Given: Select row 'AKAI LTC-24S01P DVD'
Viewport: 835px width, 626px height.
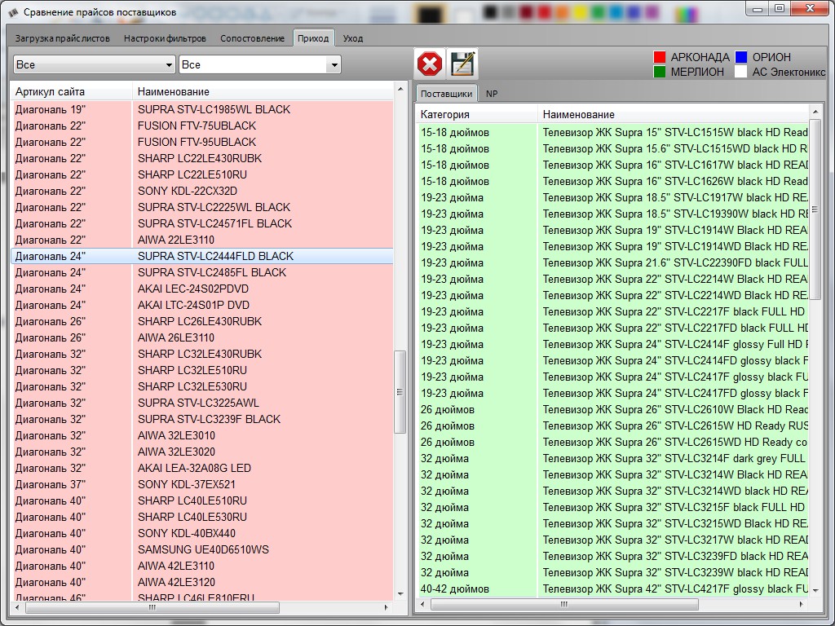Looking at the screenshot, I should point(202,305).
